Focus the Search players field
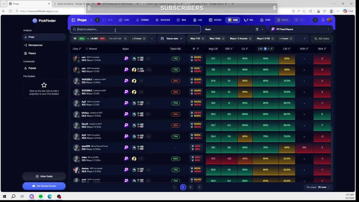 click(135, 29)
